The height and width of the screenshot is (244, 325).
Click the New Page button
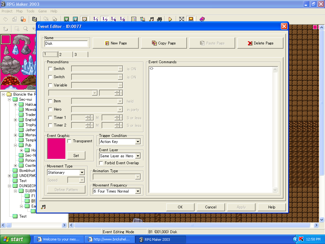(x=116, y=43)
